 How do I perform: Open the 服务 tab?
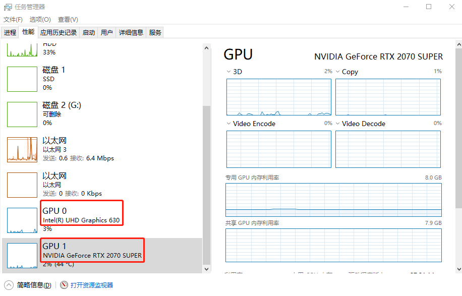155,32
